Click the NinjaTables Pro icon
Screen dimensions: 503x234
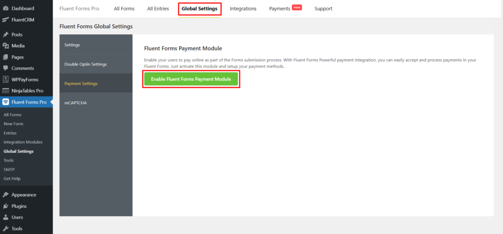pyautogui.click(x=5, y=91)
